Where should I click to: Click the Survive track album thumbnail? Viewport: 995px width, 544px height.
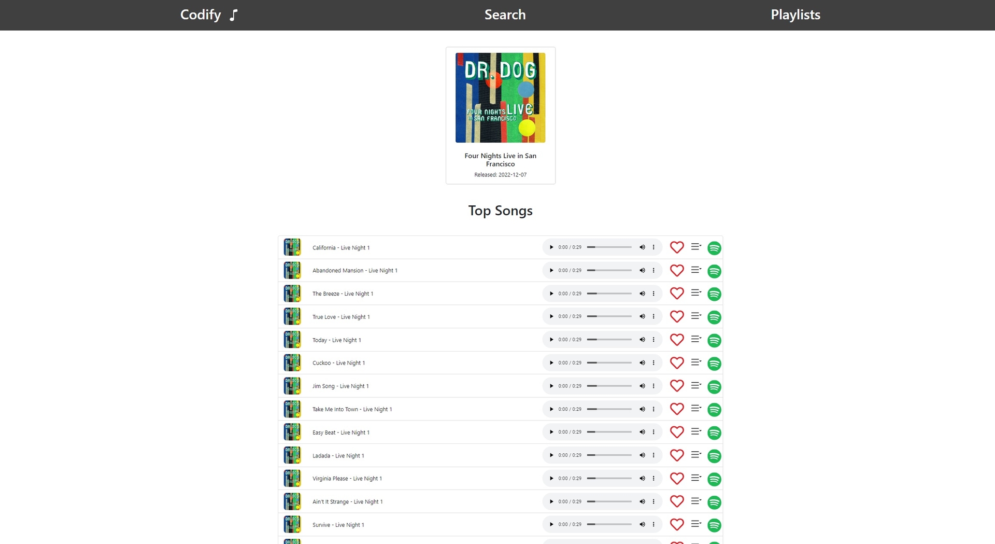pyautogui.click(x=292, y=524)
